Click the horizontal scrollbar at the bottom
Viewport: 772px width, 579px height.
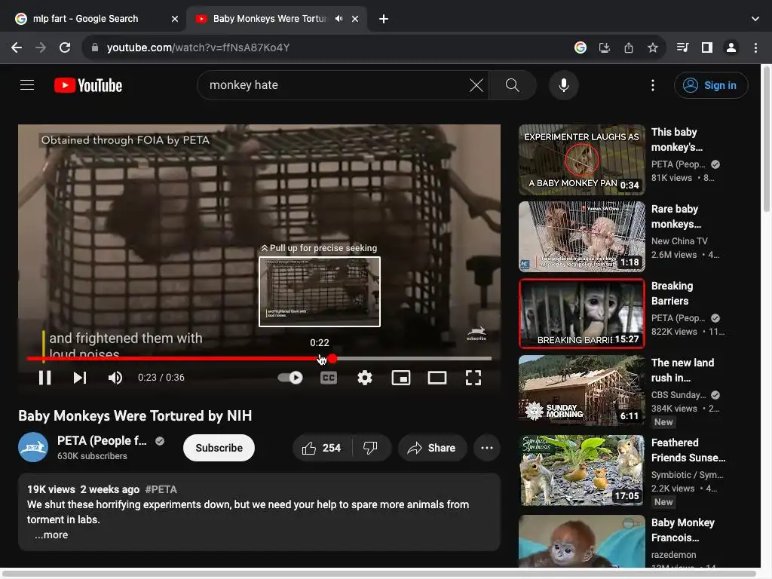(379, 574)
